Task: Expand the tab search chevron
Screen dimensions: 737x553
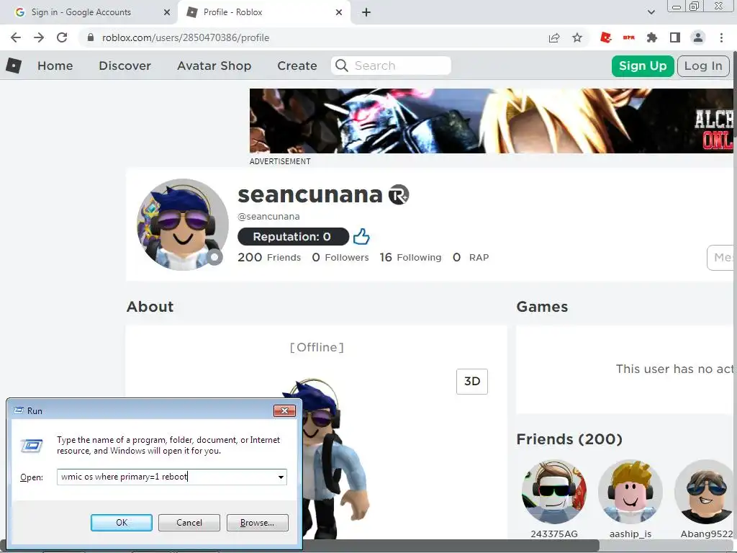Action: point(651,12)
